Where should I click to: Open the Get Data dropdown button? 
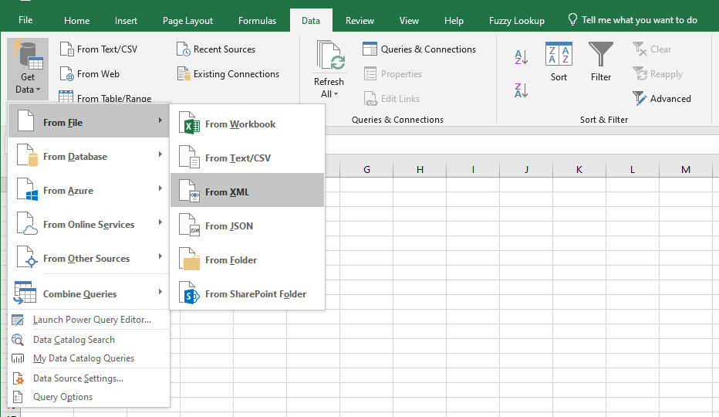pyautogui.click(x=28, y=69)
